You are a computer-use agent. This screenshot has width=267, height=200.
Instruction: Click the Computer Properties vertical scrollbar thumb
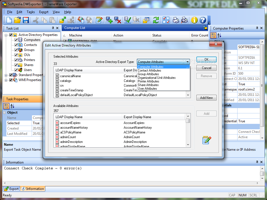(x=262, y=86)
